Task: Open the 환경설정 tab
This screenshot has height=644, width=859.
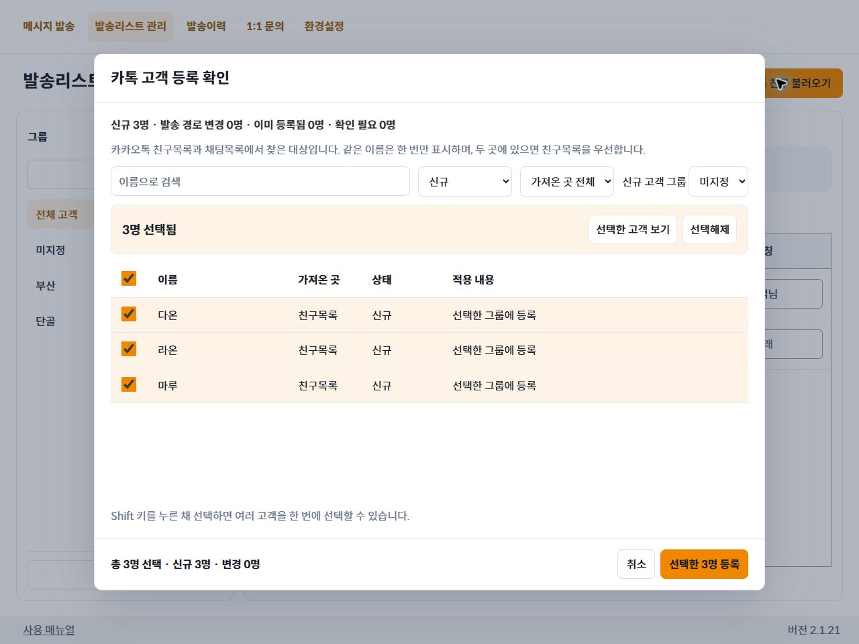Action: click(x=324, y=26)
